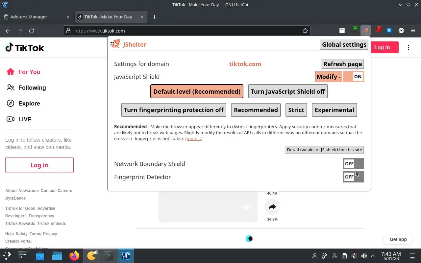This screenshot has height=263, width=421.
Task: Go back to previous page
Action: tap(8, 31)
